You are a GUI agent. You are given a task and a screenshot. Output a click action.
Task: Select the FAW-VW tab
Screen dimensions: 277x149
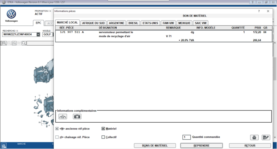(168, 23)
